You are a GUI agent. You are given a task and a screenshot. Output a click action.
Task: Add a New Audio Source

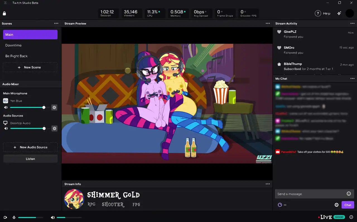30,147
